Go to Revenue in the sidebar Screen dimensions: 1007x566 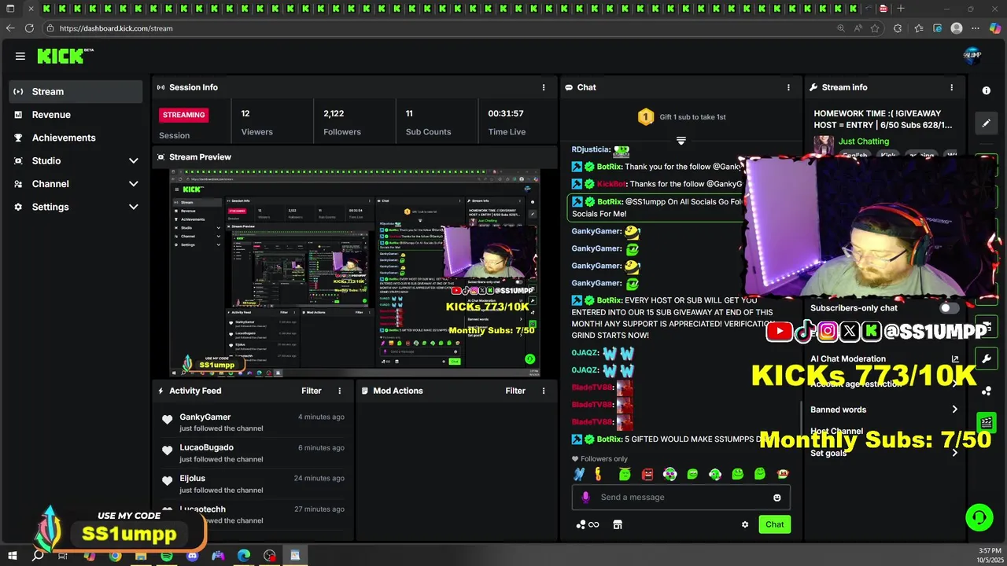tap(76, 115)
